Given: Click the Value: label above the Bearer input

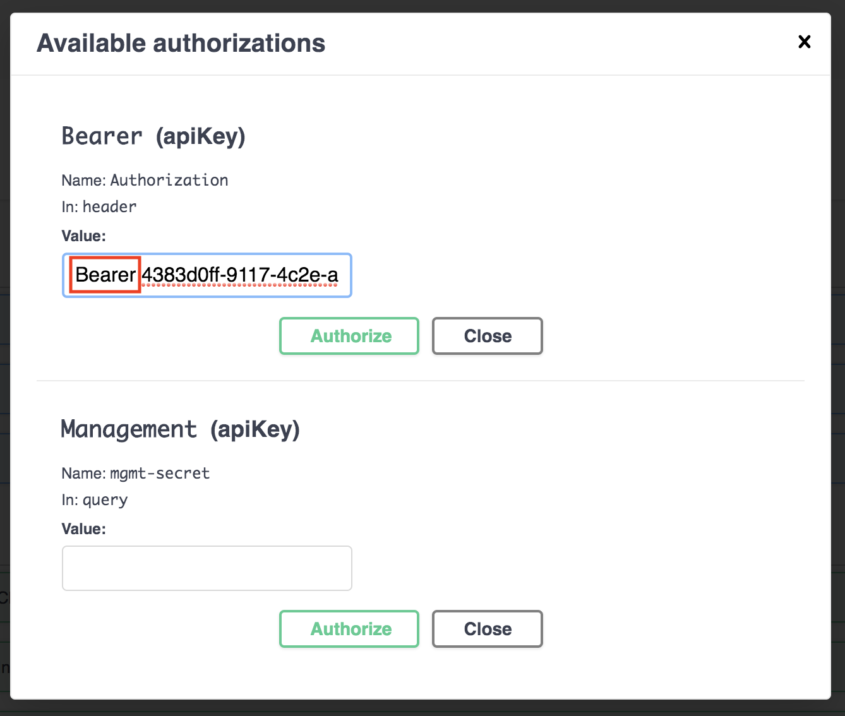Looking at the screenshot, I should click(83, 236).
